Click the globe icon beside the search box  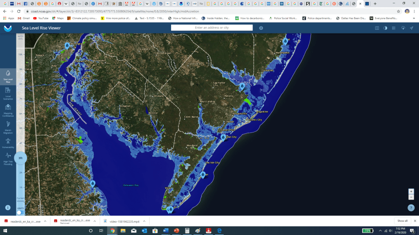pos(261,28)
